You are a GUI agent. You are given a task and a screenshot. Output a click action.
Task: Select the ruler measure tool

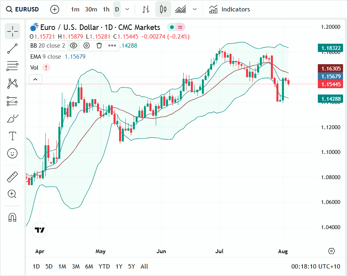(x=13, y=177)
